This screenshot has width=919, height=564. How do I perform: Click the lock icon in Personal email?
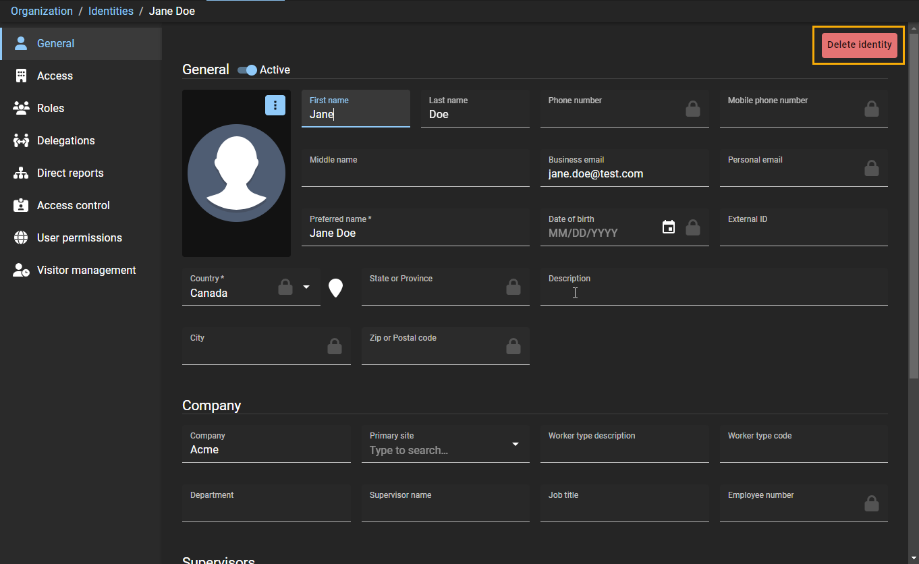[x=872, y=168]
